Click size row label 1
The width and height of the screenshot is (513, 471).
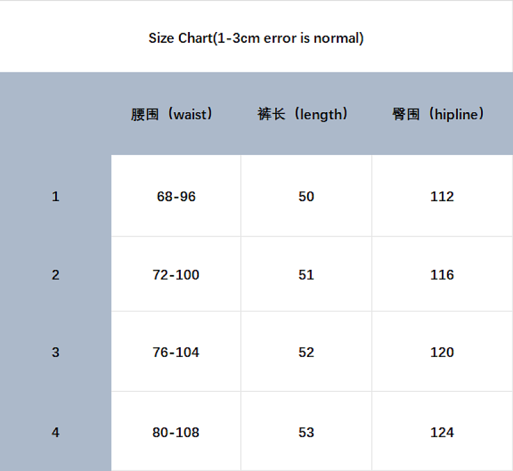[x=56, y=197]
